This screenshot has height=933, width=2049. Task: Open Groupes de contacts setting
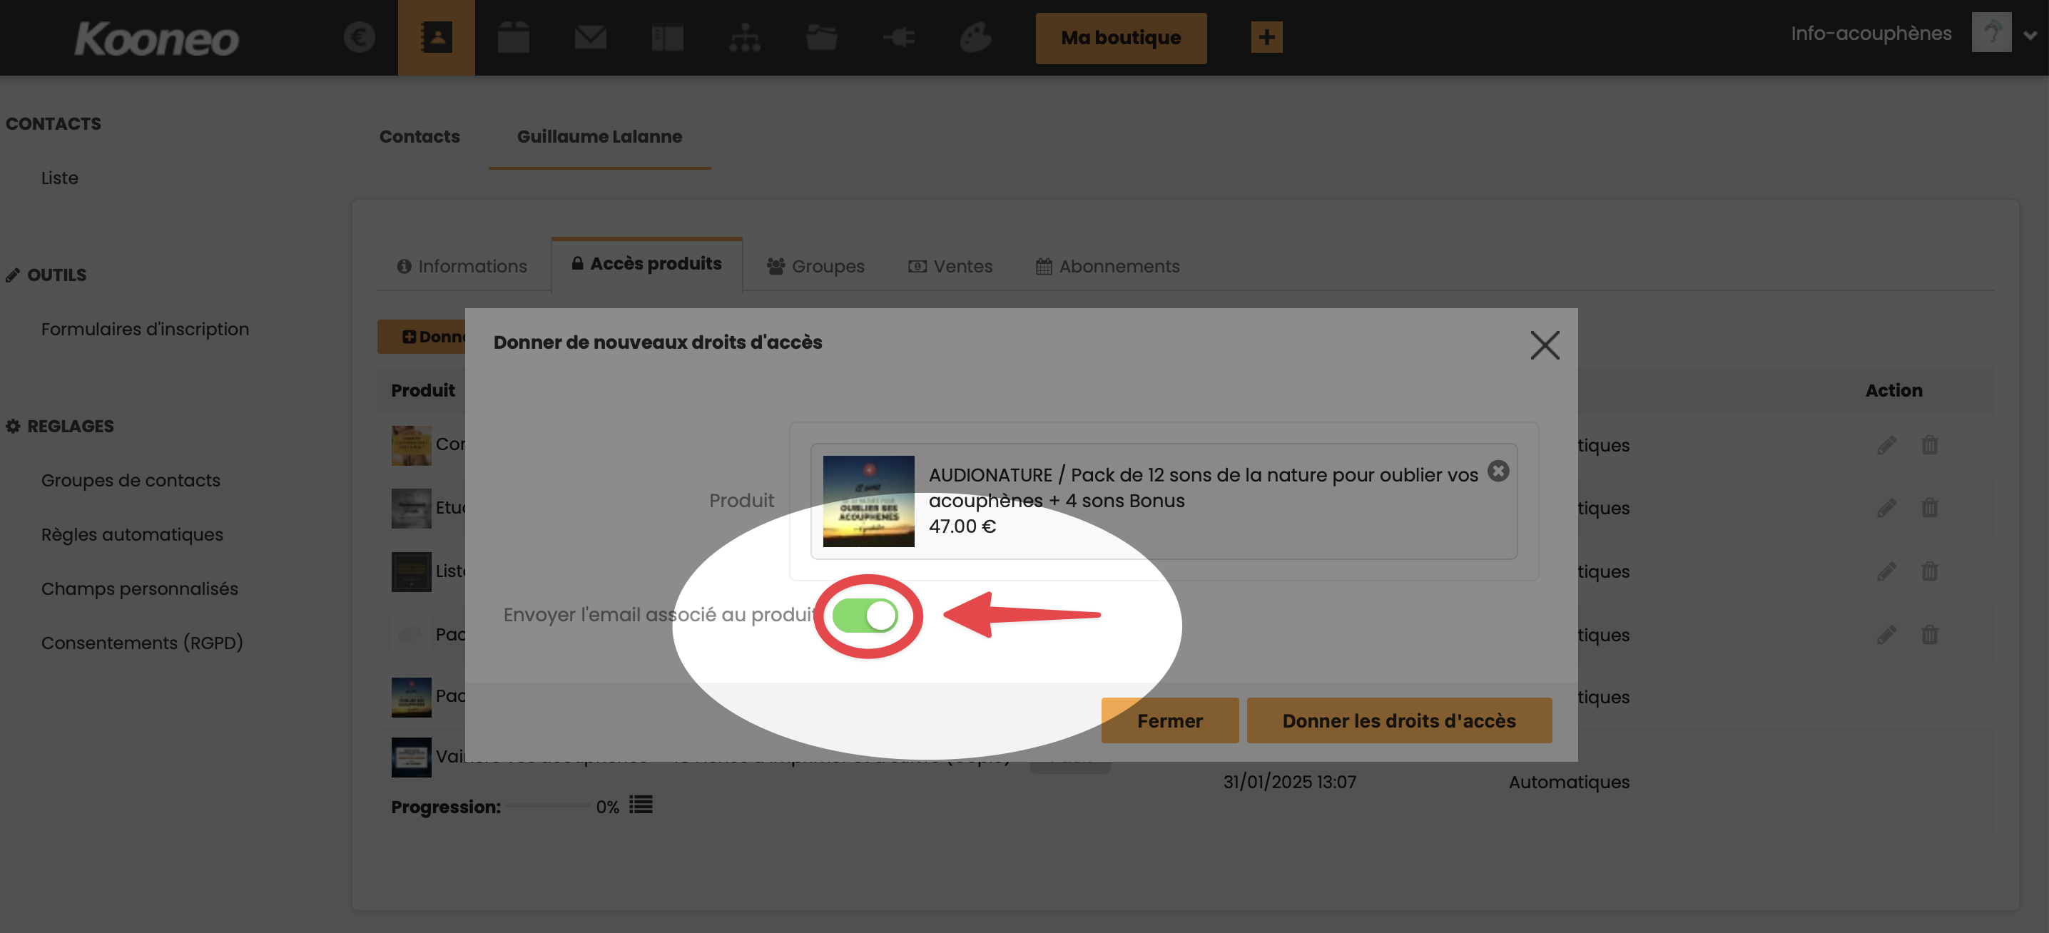tap(131, 479)
